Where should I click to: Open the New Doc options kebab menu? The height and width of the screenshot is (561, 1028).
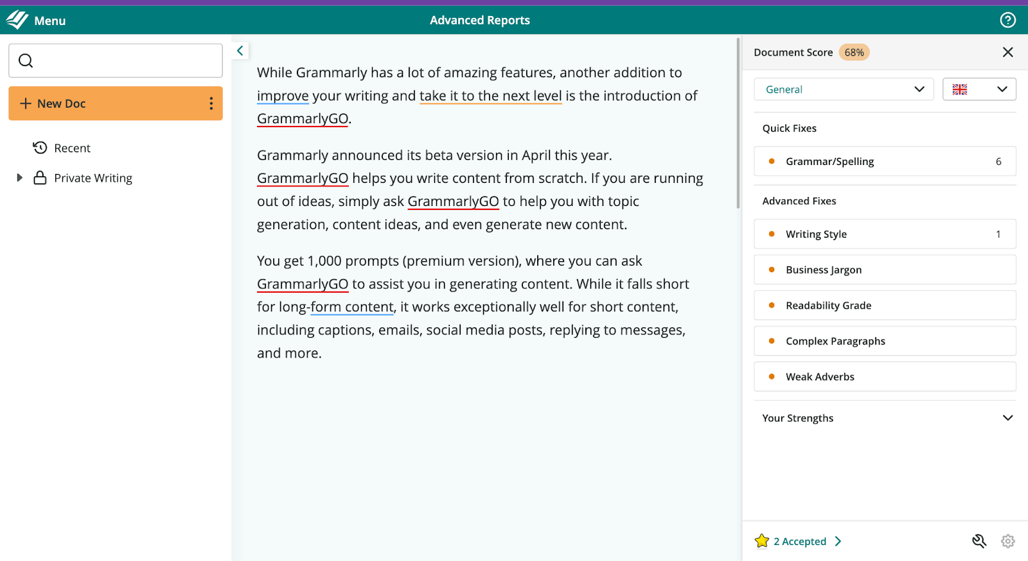(x=211, y=103)
